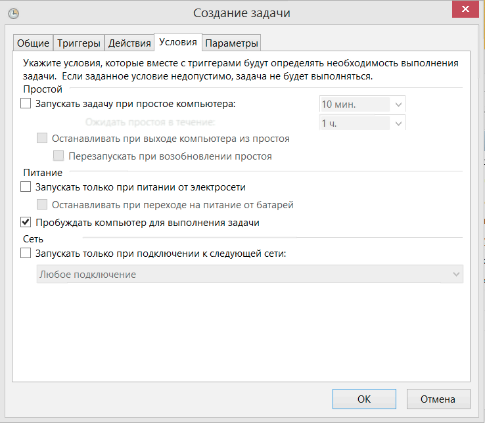Click the clock icon in title bar
The width and height of the screenshot is (485, 423).
coord(13,13)
